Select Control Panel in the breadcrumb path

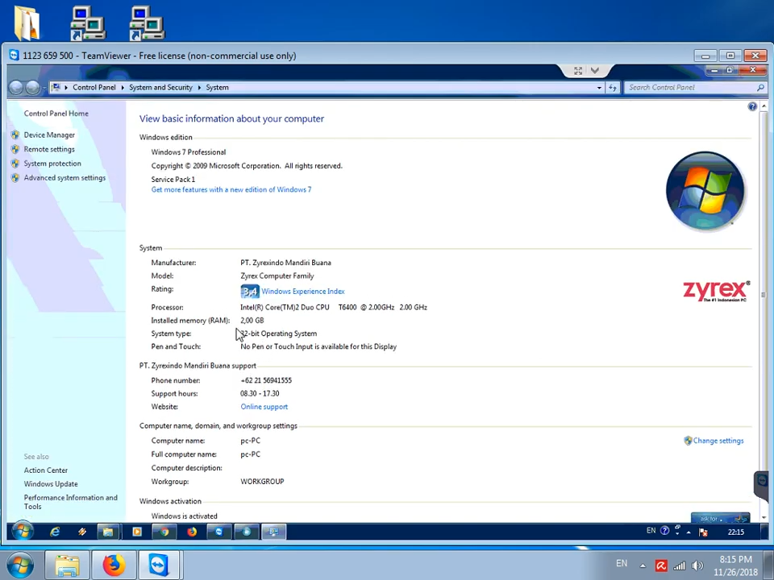pyautogui.click(x=94, y=88)
